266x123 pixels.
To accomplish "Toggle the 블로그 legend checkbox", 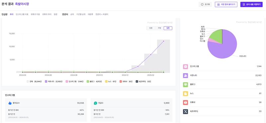I will (88, 81).
